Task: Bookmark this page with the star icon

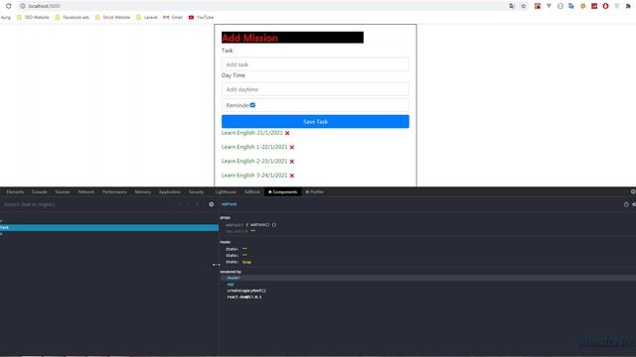Action: tap(524, 6)
